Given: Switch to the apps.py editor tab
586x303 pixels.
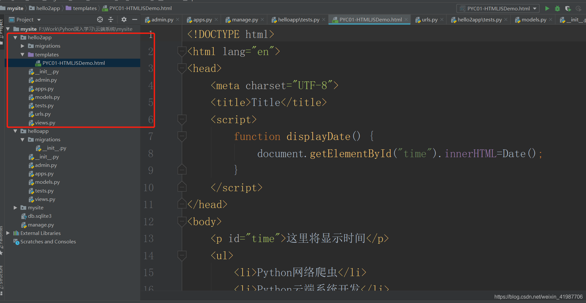Looking at the screenshot, I should click(x=199, y=20).
